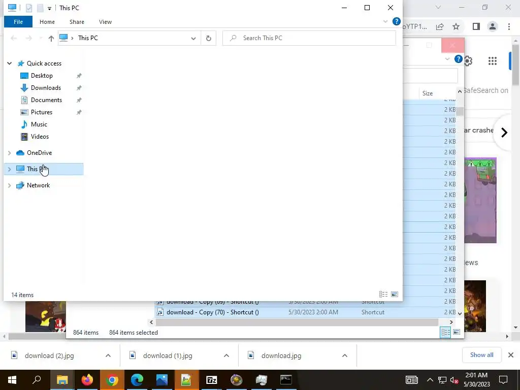
Task: Select Documents in Quick access
Action: coord(46,100)
